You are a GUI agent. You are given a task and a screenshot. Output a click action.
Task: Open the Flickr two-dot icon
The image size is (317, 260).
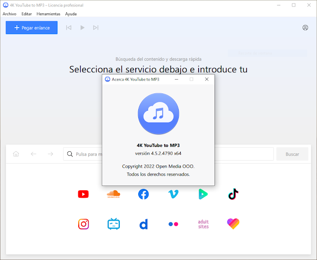(173, 224)
